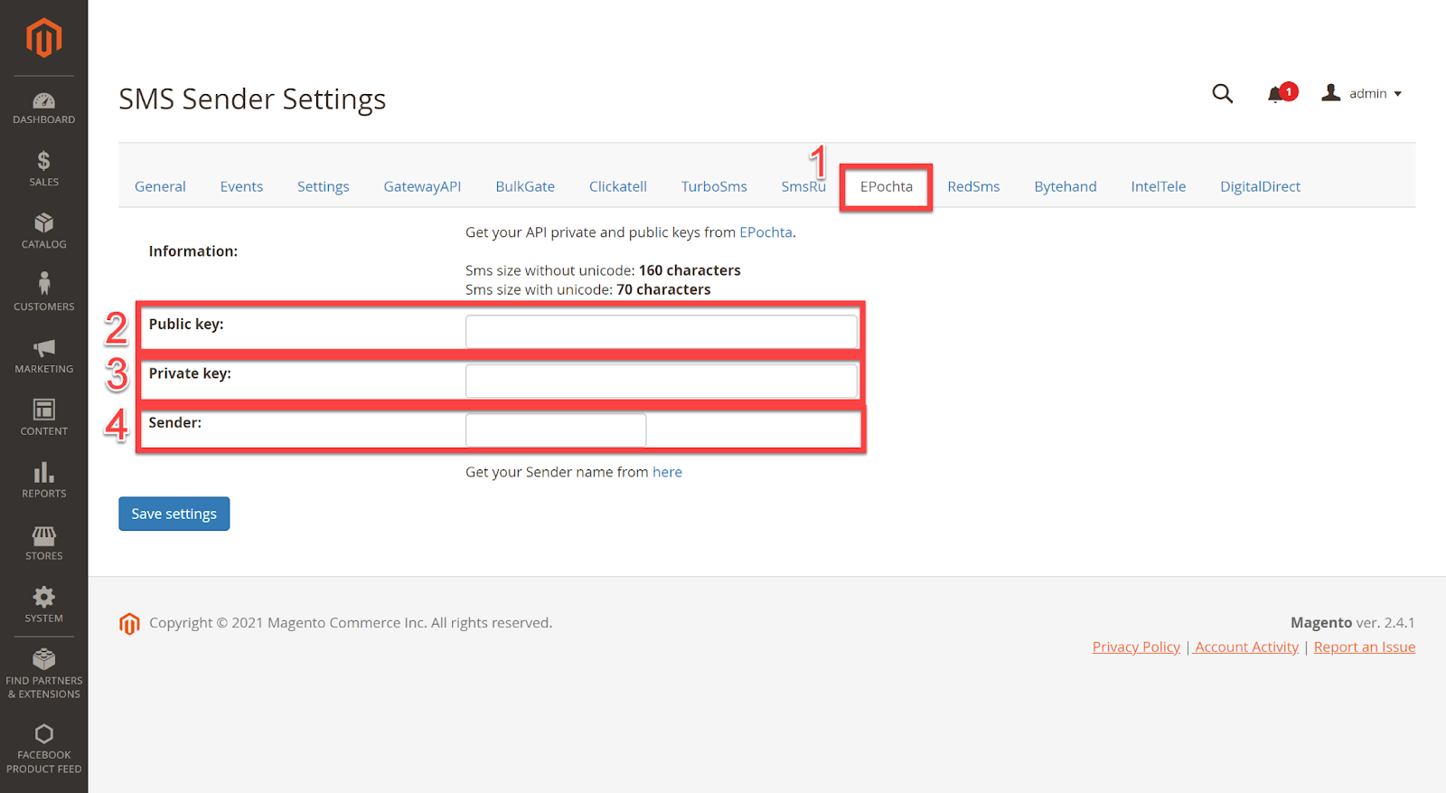Focus the Sender input field
This screenshot has width=1446, height=793.
[556, 430]
